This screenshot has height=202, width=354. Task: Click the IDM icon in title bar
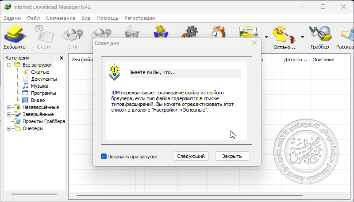[x=8, y=7]
